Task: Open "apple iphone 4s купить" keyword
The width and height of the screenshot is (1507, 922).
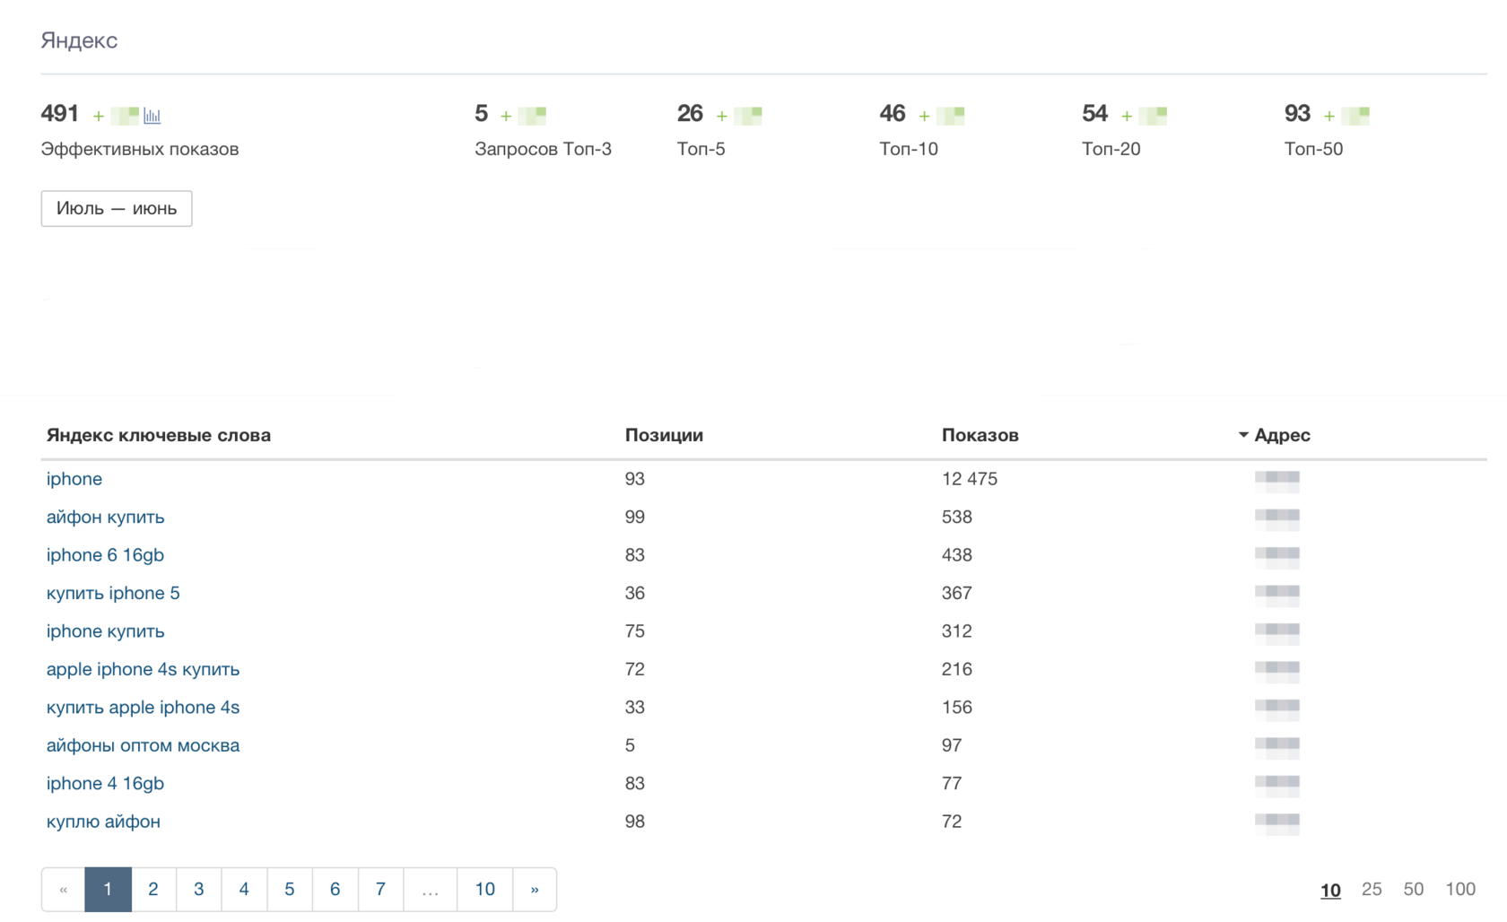Action: [x=143, y=669]
